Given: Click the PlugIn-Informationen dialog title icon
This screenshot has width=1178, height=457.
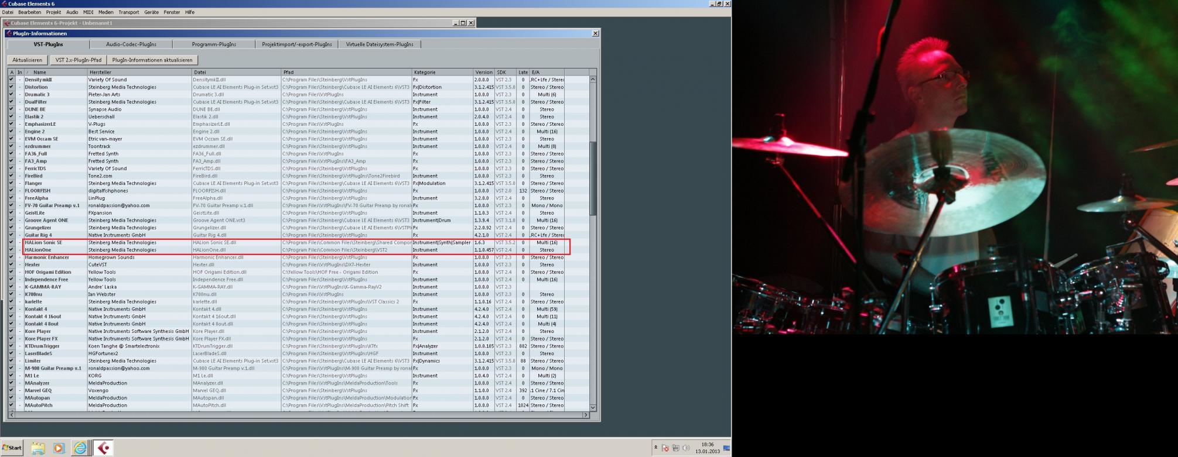Looking at the screenshot, I should (x=9, y=33).
